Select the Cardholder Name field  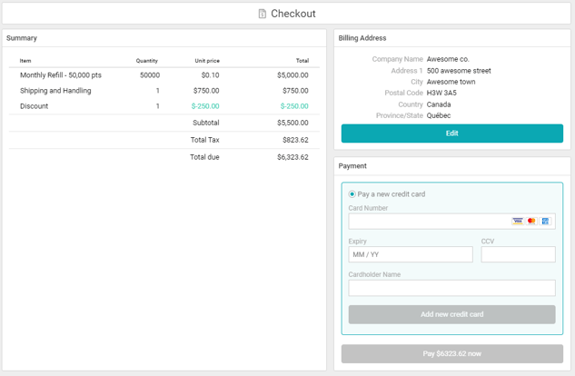tap(451, 288)
